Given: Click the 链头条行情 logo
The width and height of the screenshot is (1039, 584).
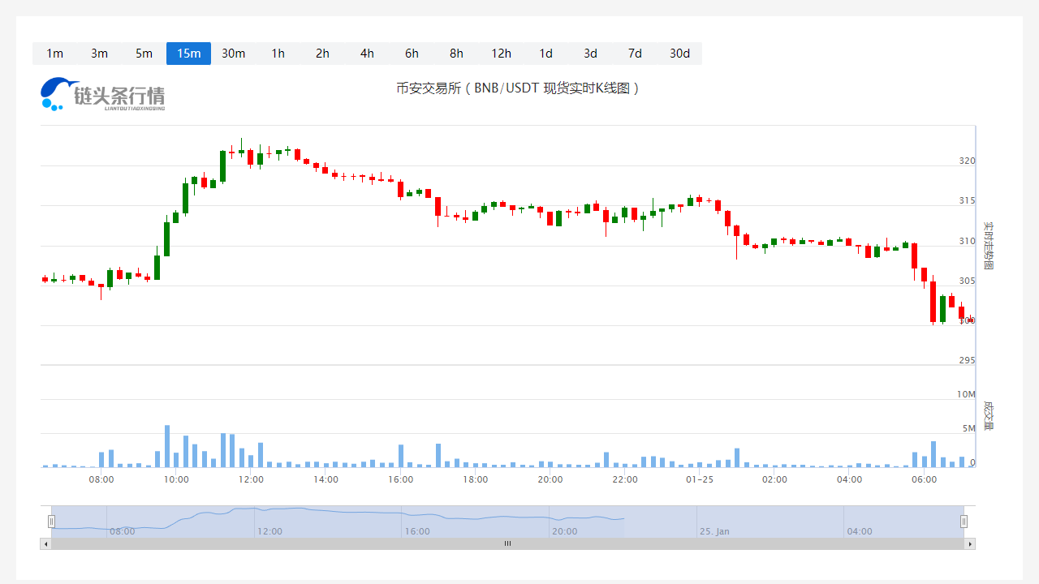Looking at the screenshot, I should pos(103,94).
